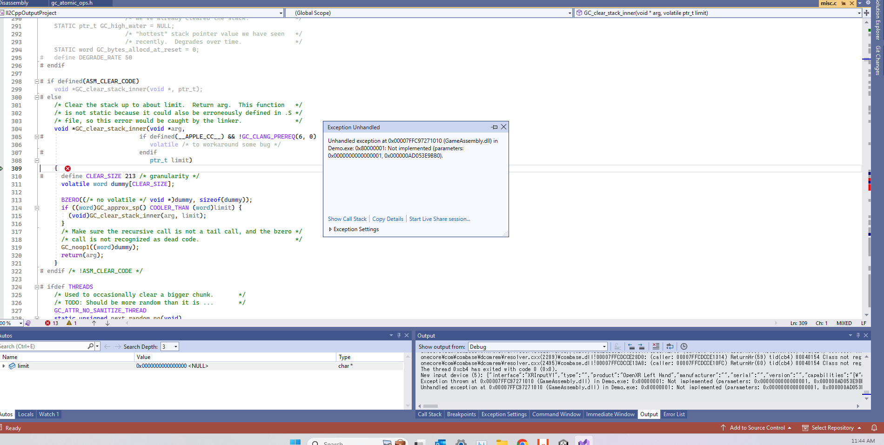884x445 pixels.
Task: Switch to the Call Stack tab
Action: pos(429,414)
